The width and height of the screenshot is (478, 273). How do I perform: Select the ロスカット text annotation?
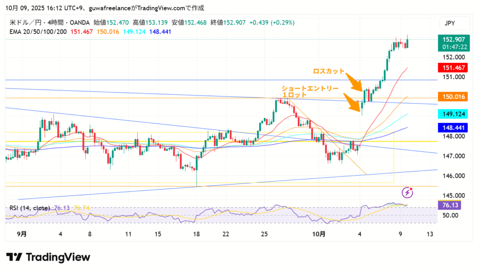[x=328, y=71]
